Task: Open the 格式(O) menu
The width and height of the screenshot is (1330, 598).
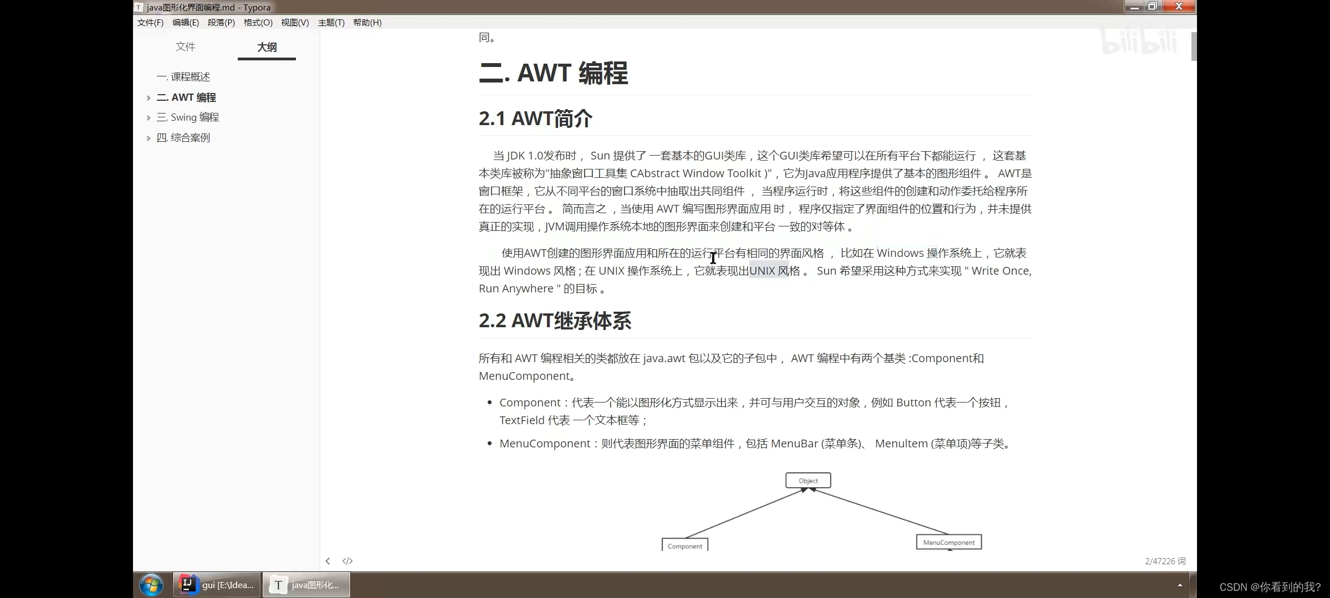Action: [x=258, y=23]
